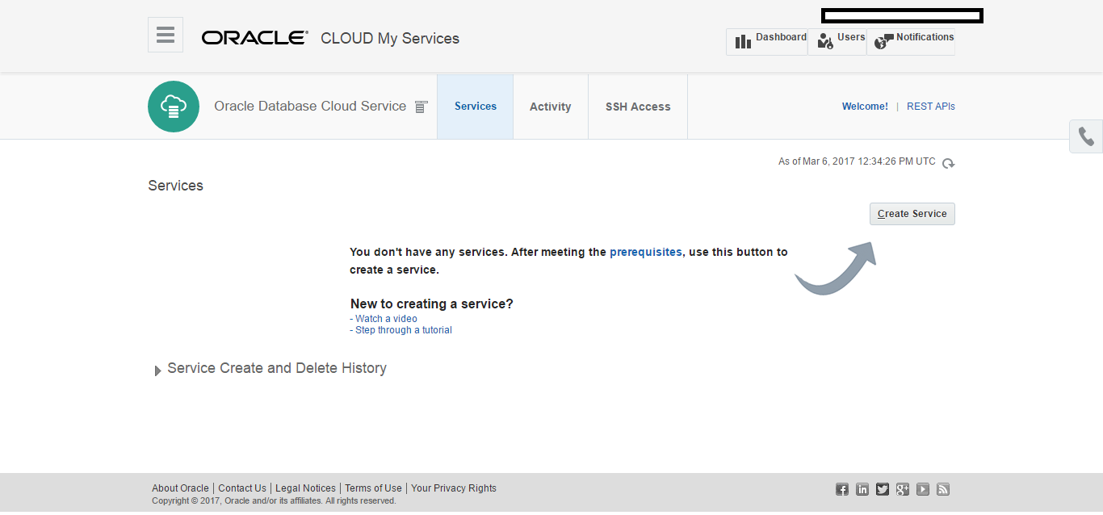Image resolution: width=1103 pixels, height=515 pixels.
Task: Open Oracle's LinkedIn page from footer
Action: click(x=862, y=489)
